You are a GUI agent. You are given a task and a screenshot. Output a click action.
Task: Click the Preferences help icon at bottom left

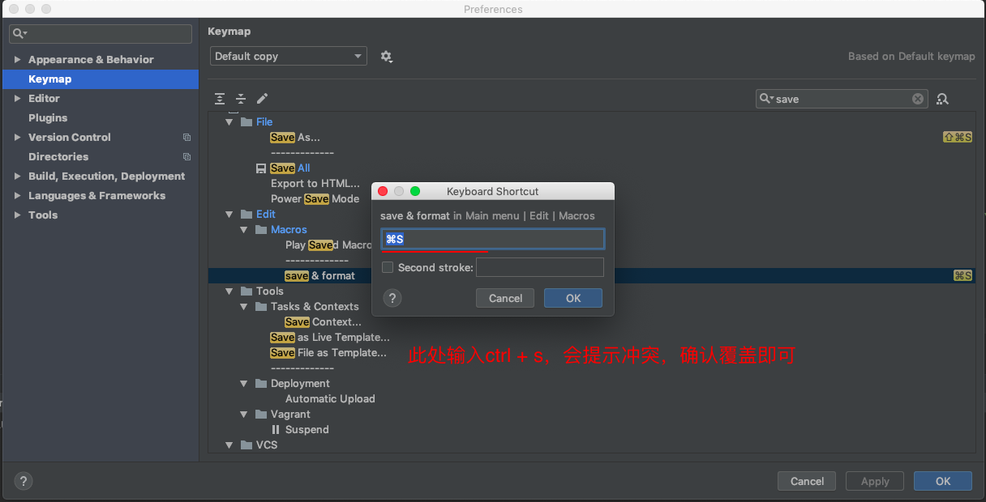(24, 481)
